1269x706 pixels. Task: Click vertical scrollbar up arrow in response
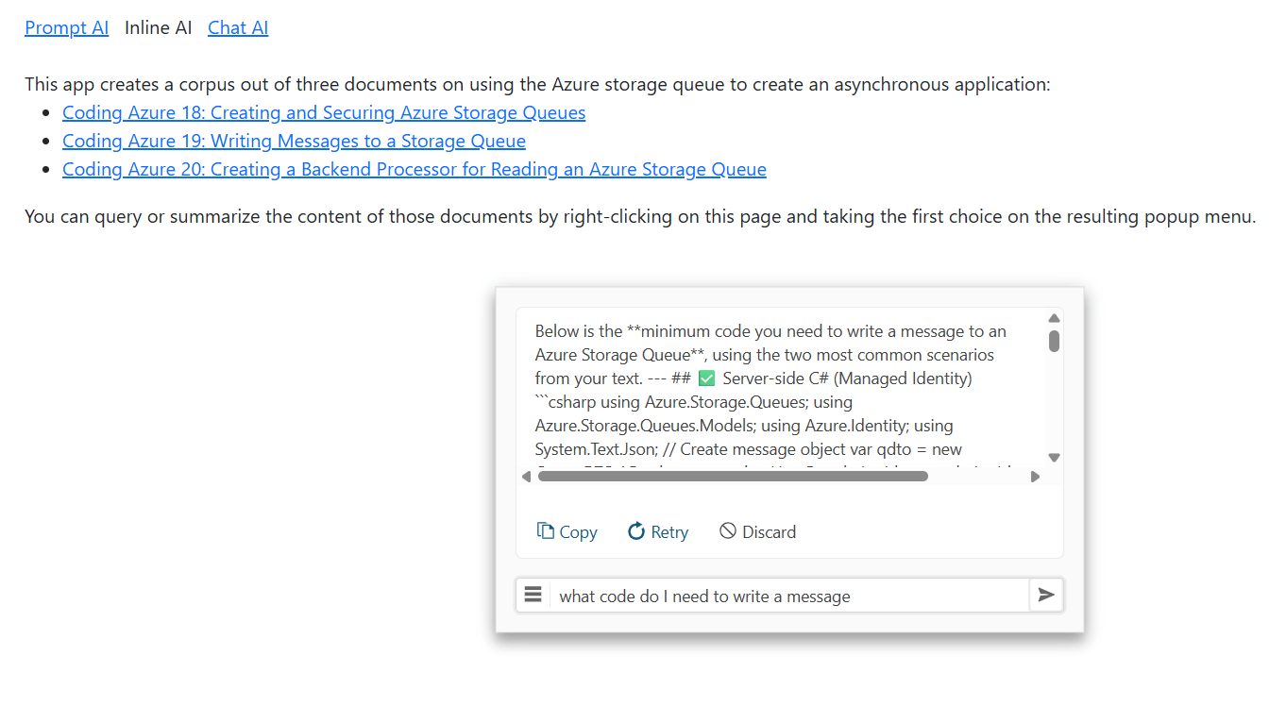[1054, 318]
